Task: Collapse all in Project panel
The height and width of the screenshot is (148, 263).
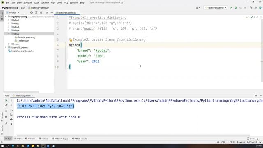Action: [x=41, y=13]
